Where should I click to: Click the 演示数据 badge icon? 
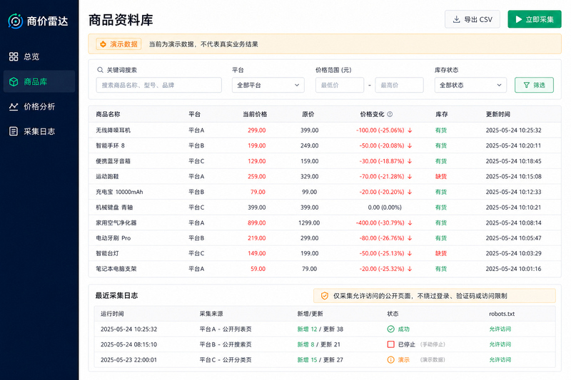pos(103,44)
